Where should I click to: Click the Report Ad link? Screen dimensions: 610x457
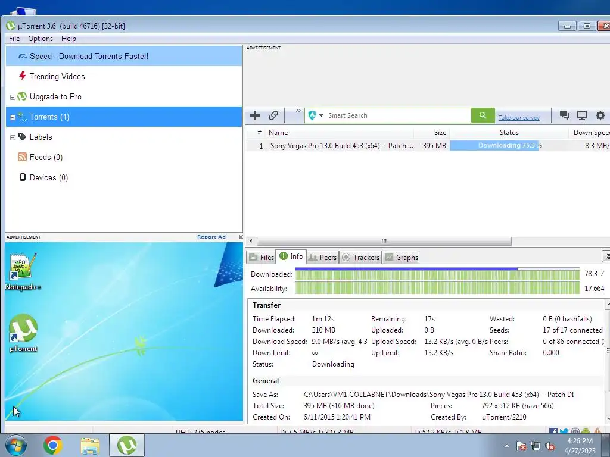click(x=211, y=237)
